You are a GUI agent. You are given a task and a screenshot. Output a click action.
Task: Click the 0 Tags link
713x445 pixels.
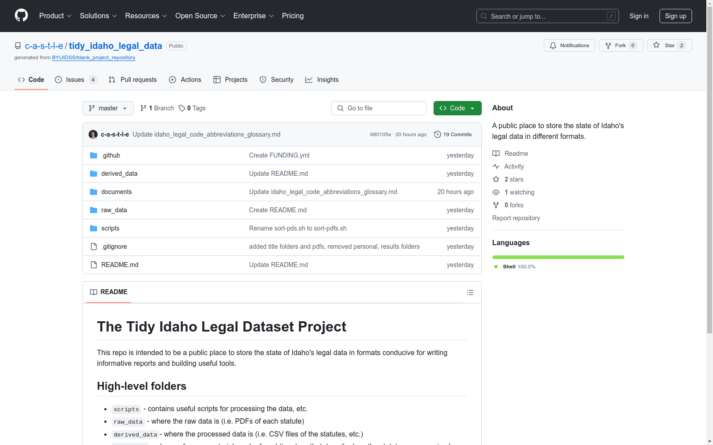(192, 108)
